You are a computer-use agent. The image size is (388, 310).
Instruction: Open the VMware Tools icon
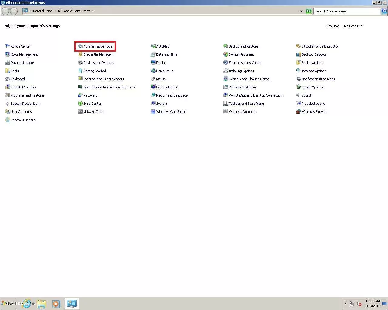(x=80, y=111)
